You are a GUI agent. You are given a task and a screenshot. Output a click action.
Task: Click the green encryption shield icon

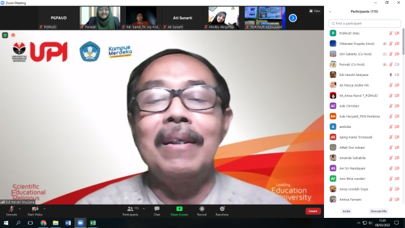pyautogui.click(x=5, y=35)
